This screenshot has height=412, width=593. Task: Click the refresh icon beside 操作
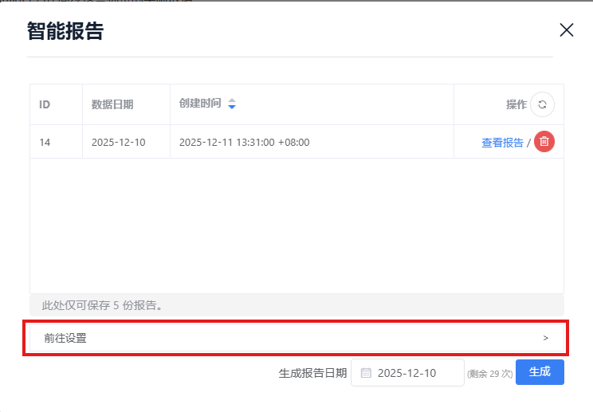pyautogui.click(x=543, y=104)
